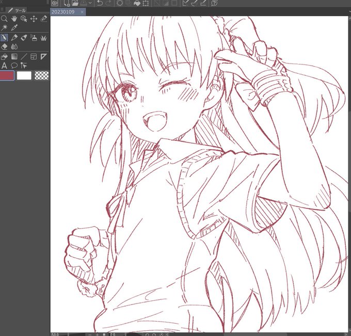
Task: Click the rotate right icon in status bar
Action: [154, 334]
